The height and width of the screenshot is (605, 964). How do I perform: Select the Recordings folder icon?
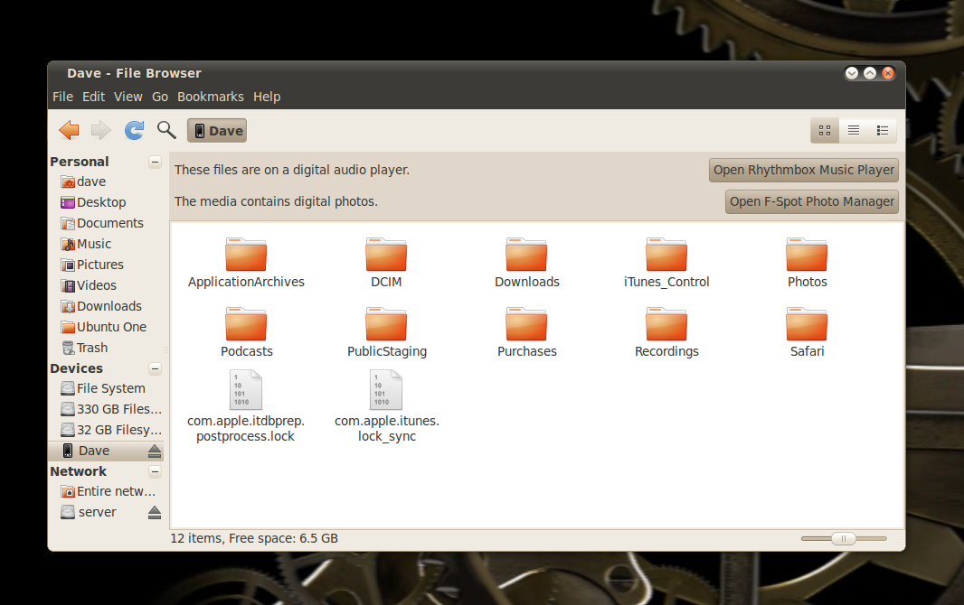pos(666,324)
